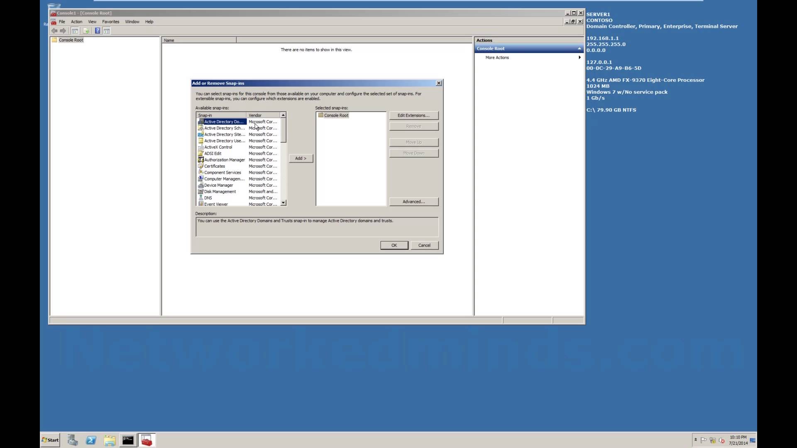This screenshot has width=797, height=448.
Task: Open the Help menu
Action: 149,22
